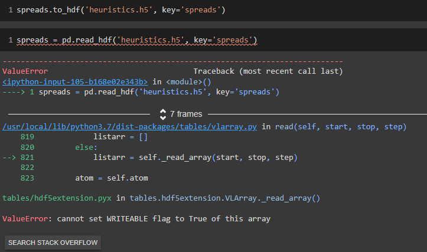Click line number 1 of the read_hdf cell

(x=11, y=40)
